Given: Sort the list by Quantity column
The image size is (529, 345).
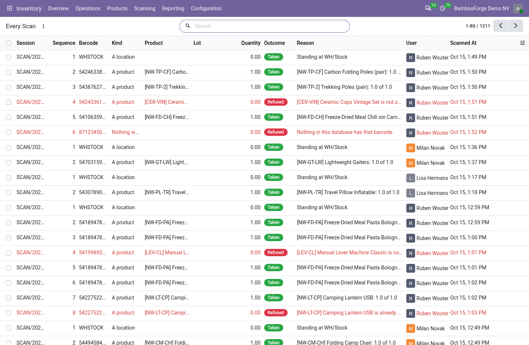Looking at the screenshot, I should coord(251,43).
